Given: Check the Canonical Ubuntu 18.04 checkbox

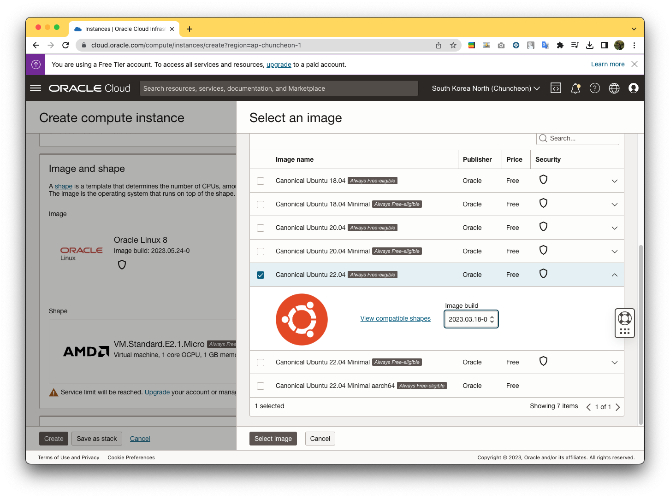Looking at the screenshot, I should tap(261, 181).
